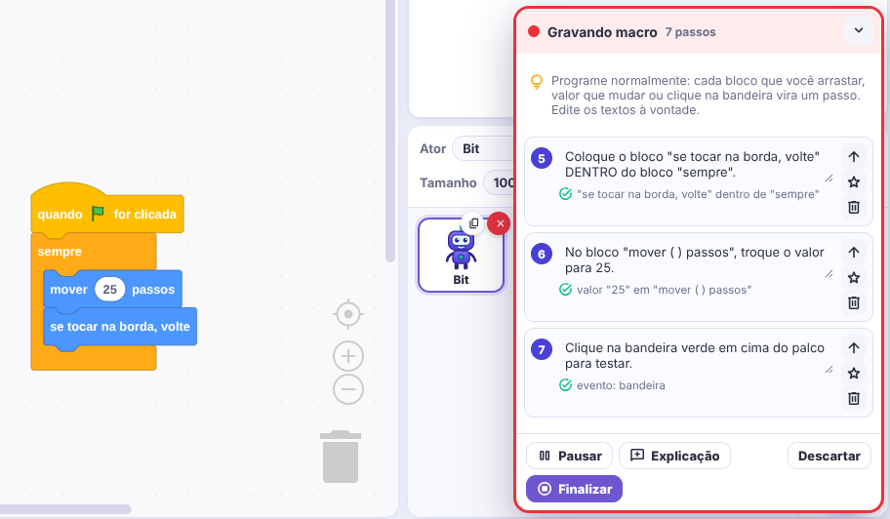890x519 pixels.
Task: Zoom in the block workspace
Action: point(348,356)
